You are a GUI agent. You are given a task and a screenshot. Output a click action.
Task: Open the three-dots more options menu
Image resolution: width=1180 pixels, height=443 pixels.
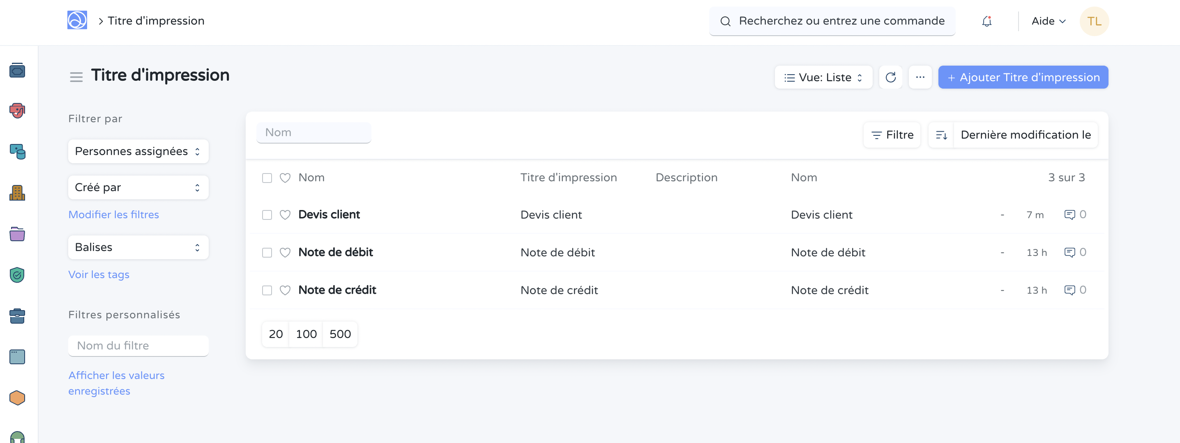click(920, 77)
